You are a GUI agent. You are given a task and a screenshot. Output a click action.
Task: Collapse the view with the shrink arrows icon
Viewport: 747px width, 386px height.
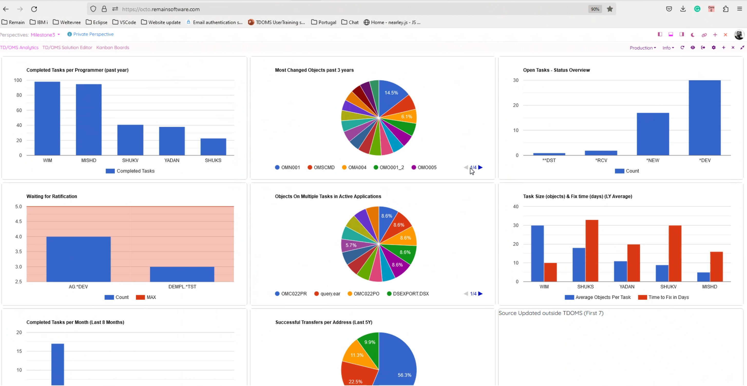pos(742,47)
